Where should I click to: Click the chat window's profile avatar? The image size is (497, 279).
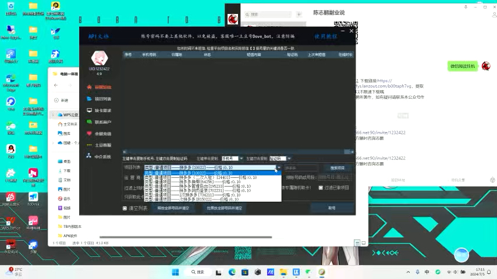coord(233,19)
